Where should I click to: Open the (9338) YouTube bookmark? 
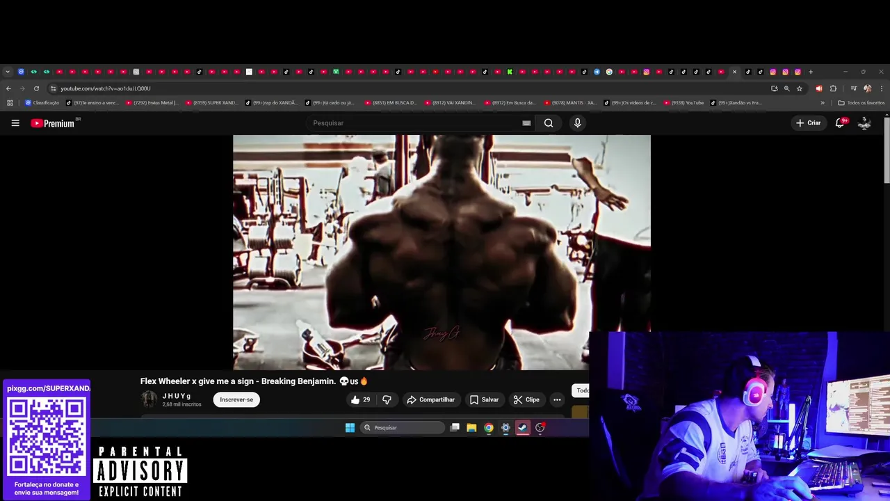[x=683, y=103]
